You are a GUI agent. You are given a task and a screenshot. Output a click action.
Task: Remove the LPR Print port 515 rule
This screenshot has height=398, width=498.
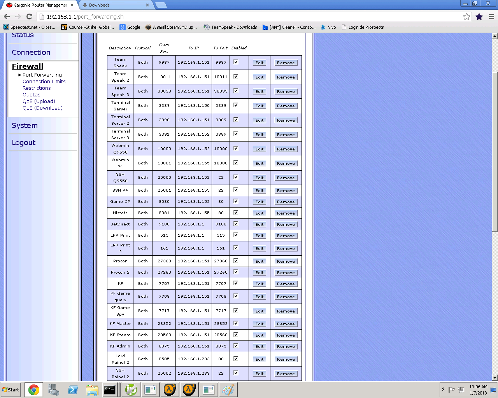click(286, 236)
